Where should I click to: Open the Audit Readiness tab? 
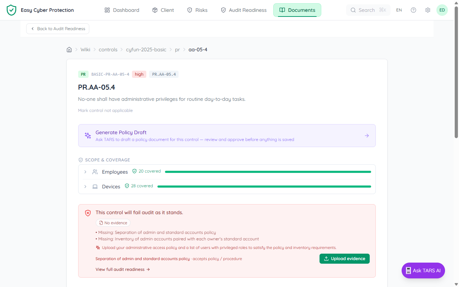click(243, 10)
